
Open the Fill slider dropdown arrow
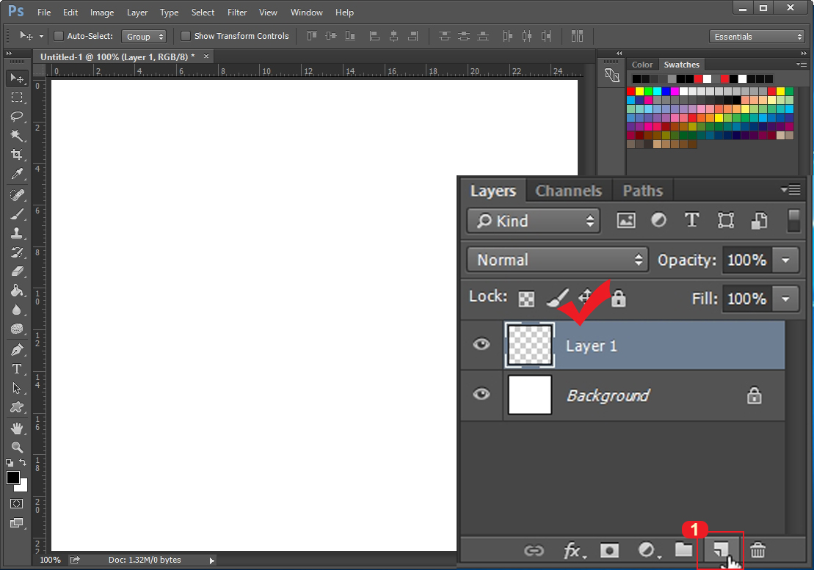(785, 299)
